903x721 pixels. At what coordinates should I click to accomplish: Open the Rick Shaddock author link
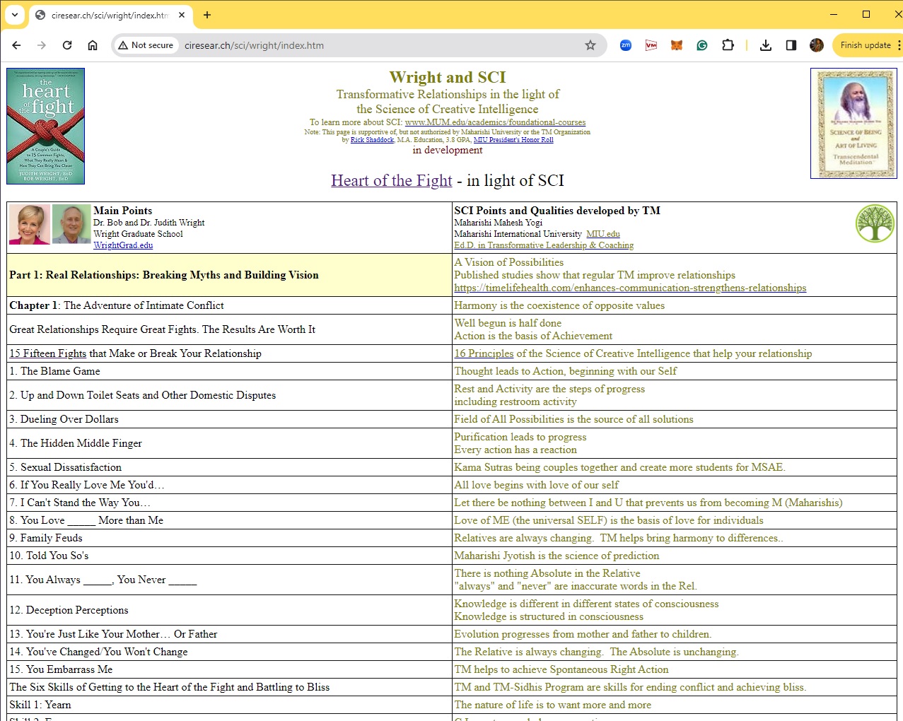coord(372,140)
